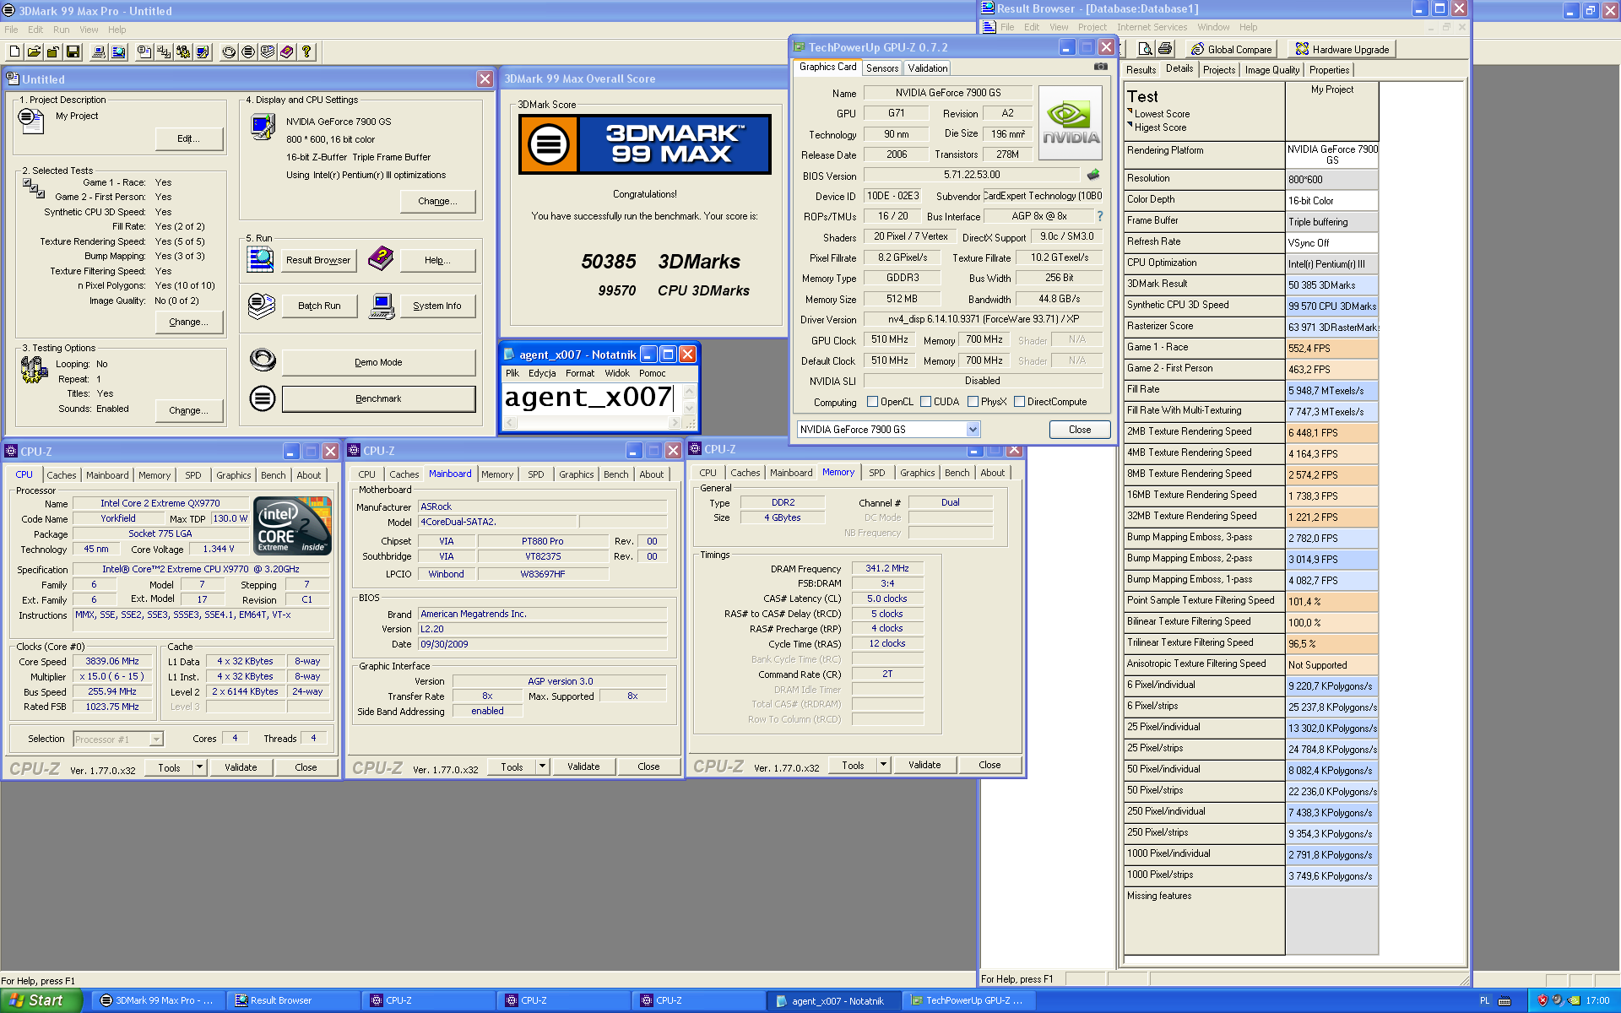Click yellow question mark icon in toolbar
Viewport: 1621px width, 1013px height.
307,52
